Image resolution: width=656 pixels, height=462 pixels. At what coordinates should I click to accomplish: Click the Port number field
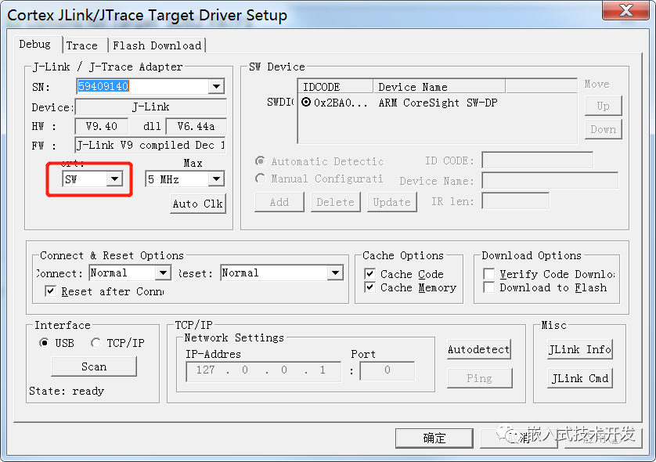(x=387, y=370)
